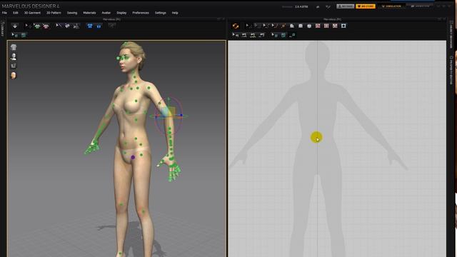Select the Rectangle pattern tool

tap(301, 26)
